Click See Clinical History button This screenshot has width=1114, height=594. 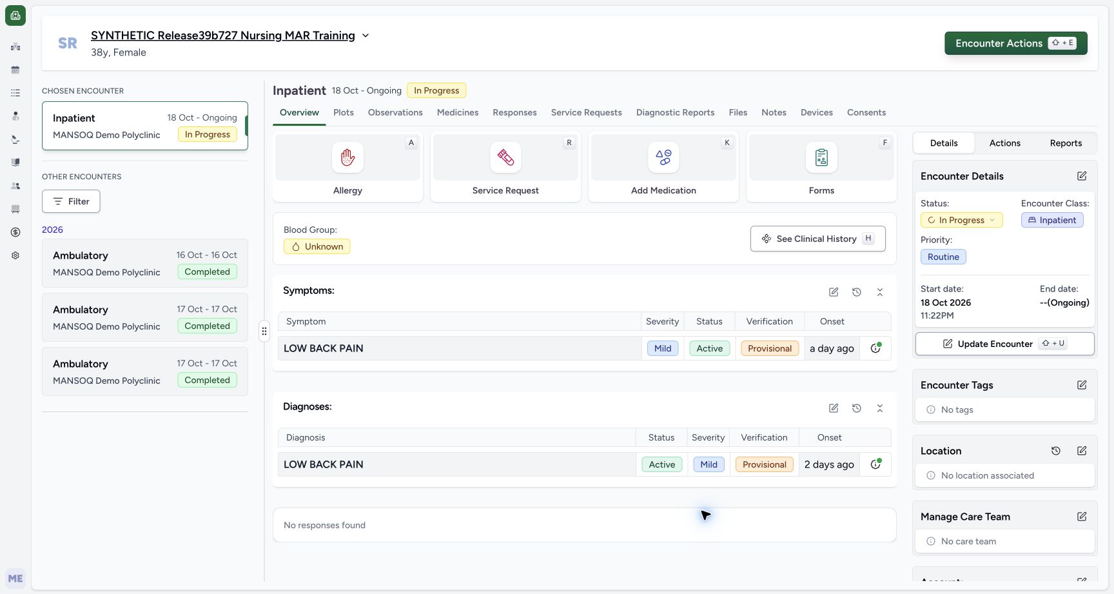coord(817,239)
